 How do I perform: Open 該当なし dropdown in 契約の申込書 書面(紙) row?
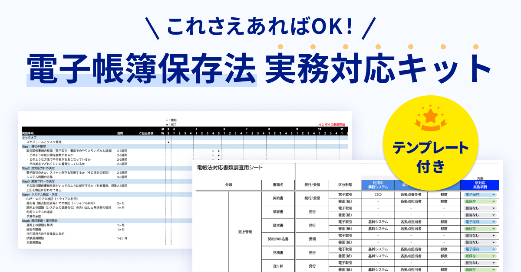click(479, 242)
